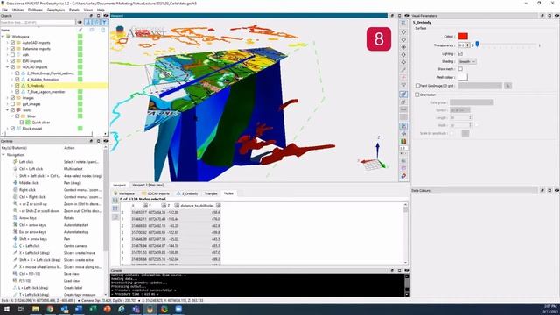Toggle 7_Blue_Lagoon_member checkbox
560x315 pixels.
(17, 92)
